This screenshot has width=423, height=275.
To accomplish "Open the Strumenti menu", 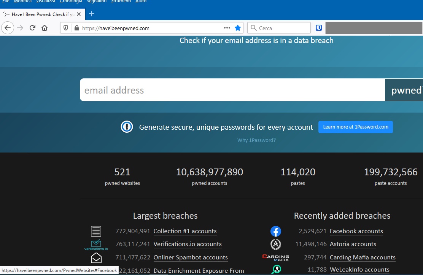I will click(x=121, y=2).
